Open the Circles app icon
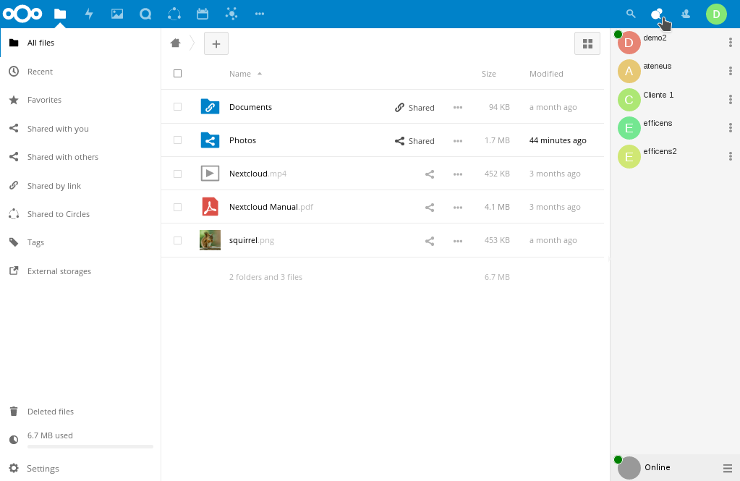This screenshot has width=740, height=481. (174, 14)
